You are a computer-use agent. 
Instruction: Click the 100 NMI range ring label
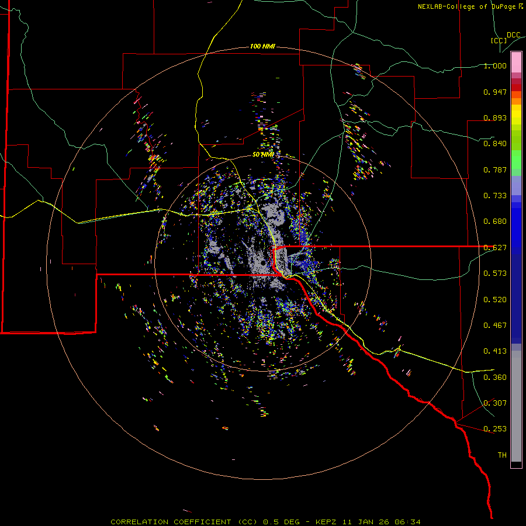(x=262, y=46)
